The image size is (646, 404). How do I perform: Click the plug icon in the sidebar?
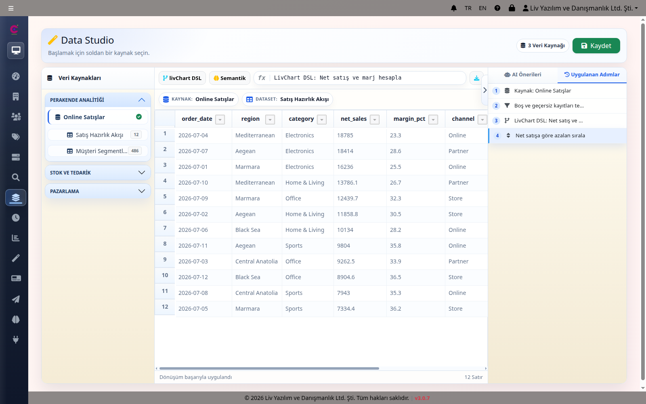point(16,339)
